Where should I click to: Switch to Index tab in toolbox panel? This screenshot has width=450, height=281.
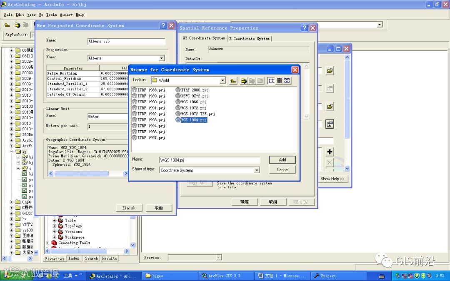(x=73, y=259)
